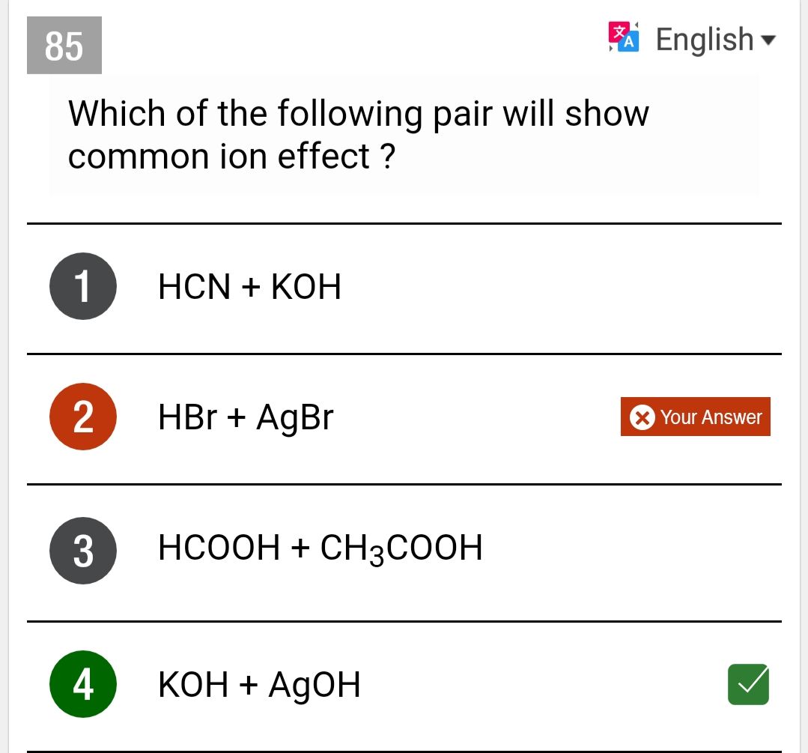
Task: Select the number 3 option circle
Action: 83,551
